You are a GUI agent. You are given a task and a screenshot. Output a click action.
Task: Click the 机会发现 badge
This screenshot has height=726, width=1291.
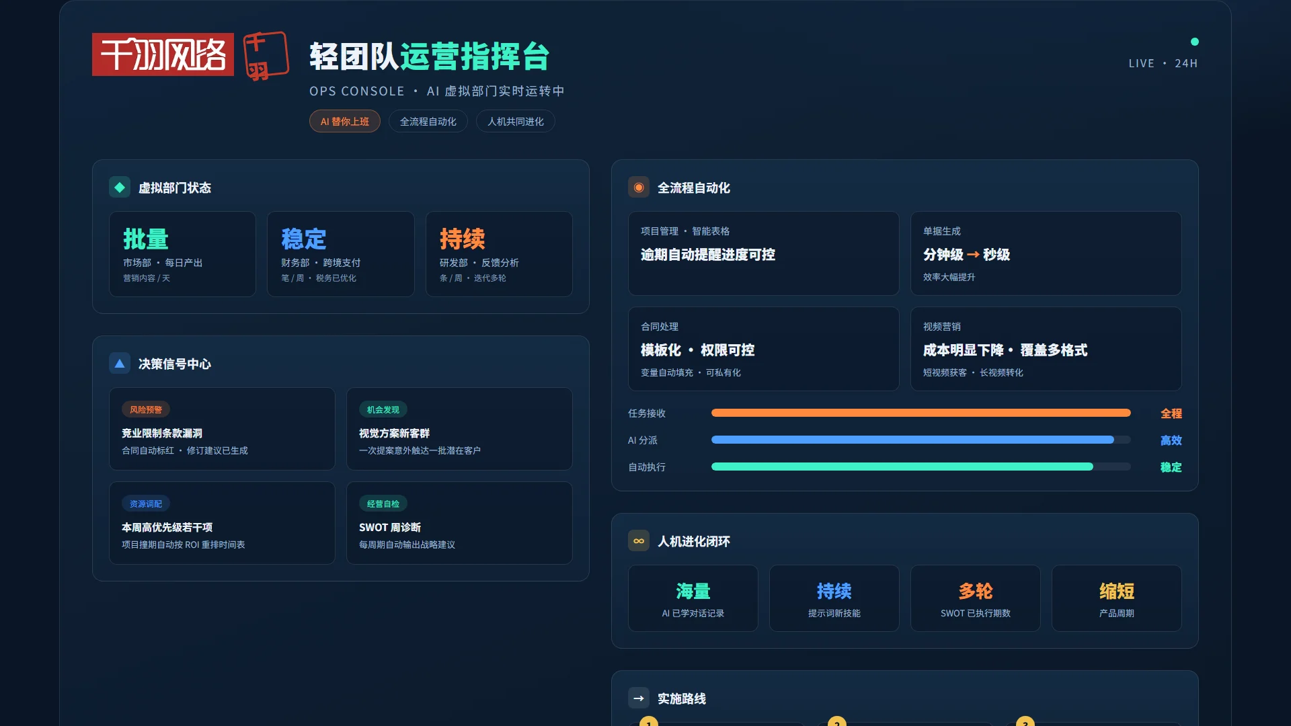383,409
